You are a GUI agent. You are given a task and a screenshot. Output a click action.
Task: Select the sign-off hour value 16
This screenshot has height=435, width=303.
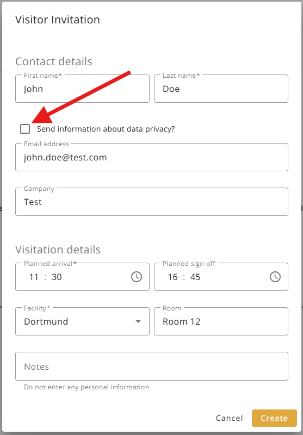coord(172,277)
